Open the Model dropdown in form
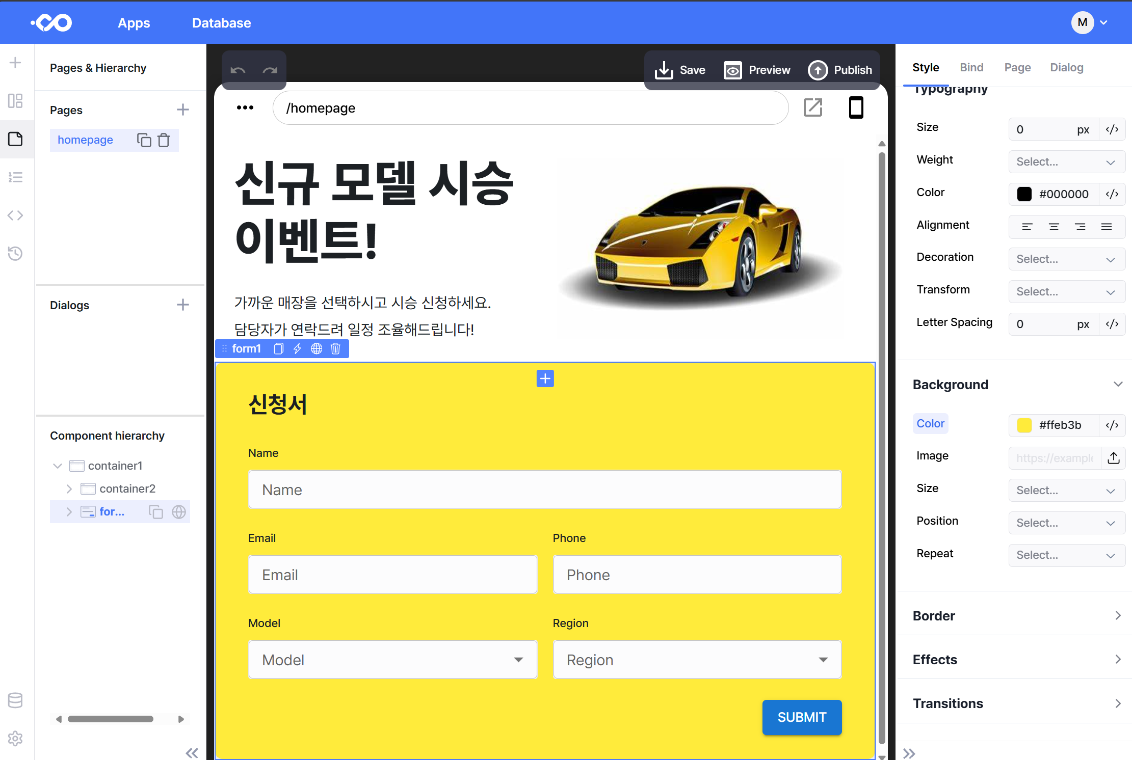This screenshot has height=760, width=1132. coord(392,660)
